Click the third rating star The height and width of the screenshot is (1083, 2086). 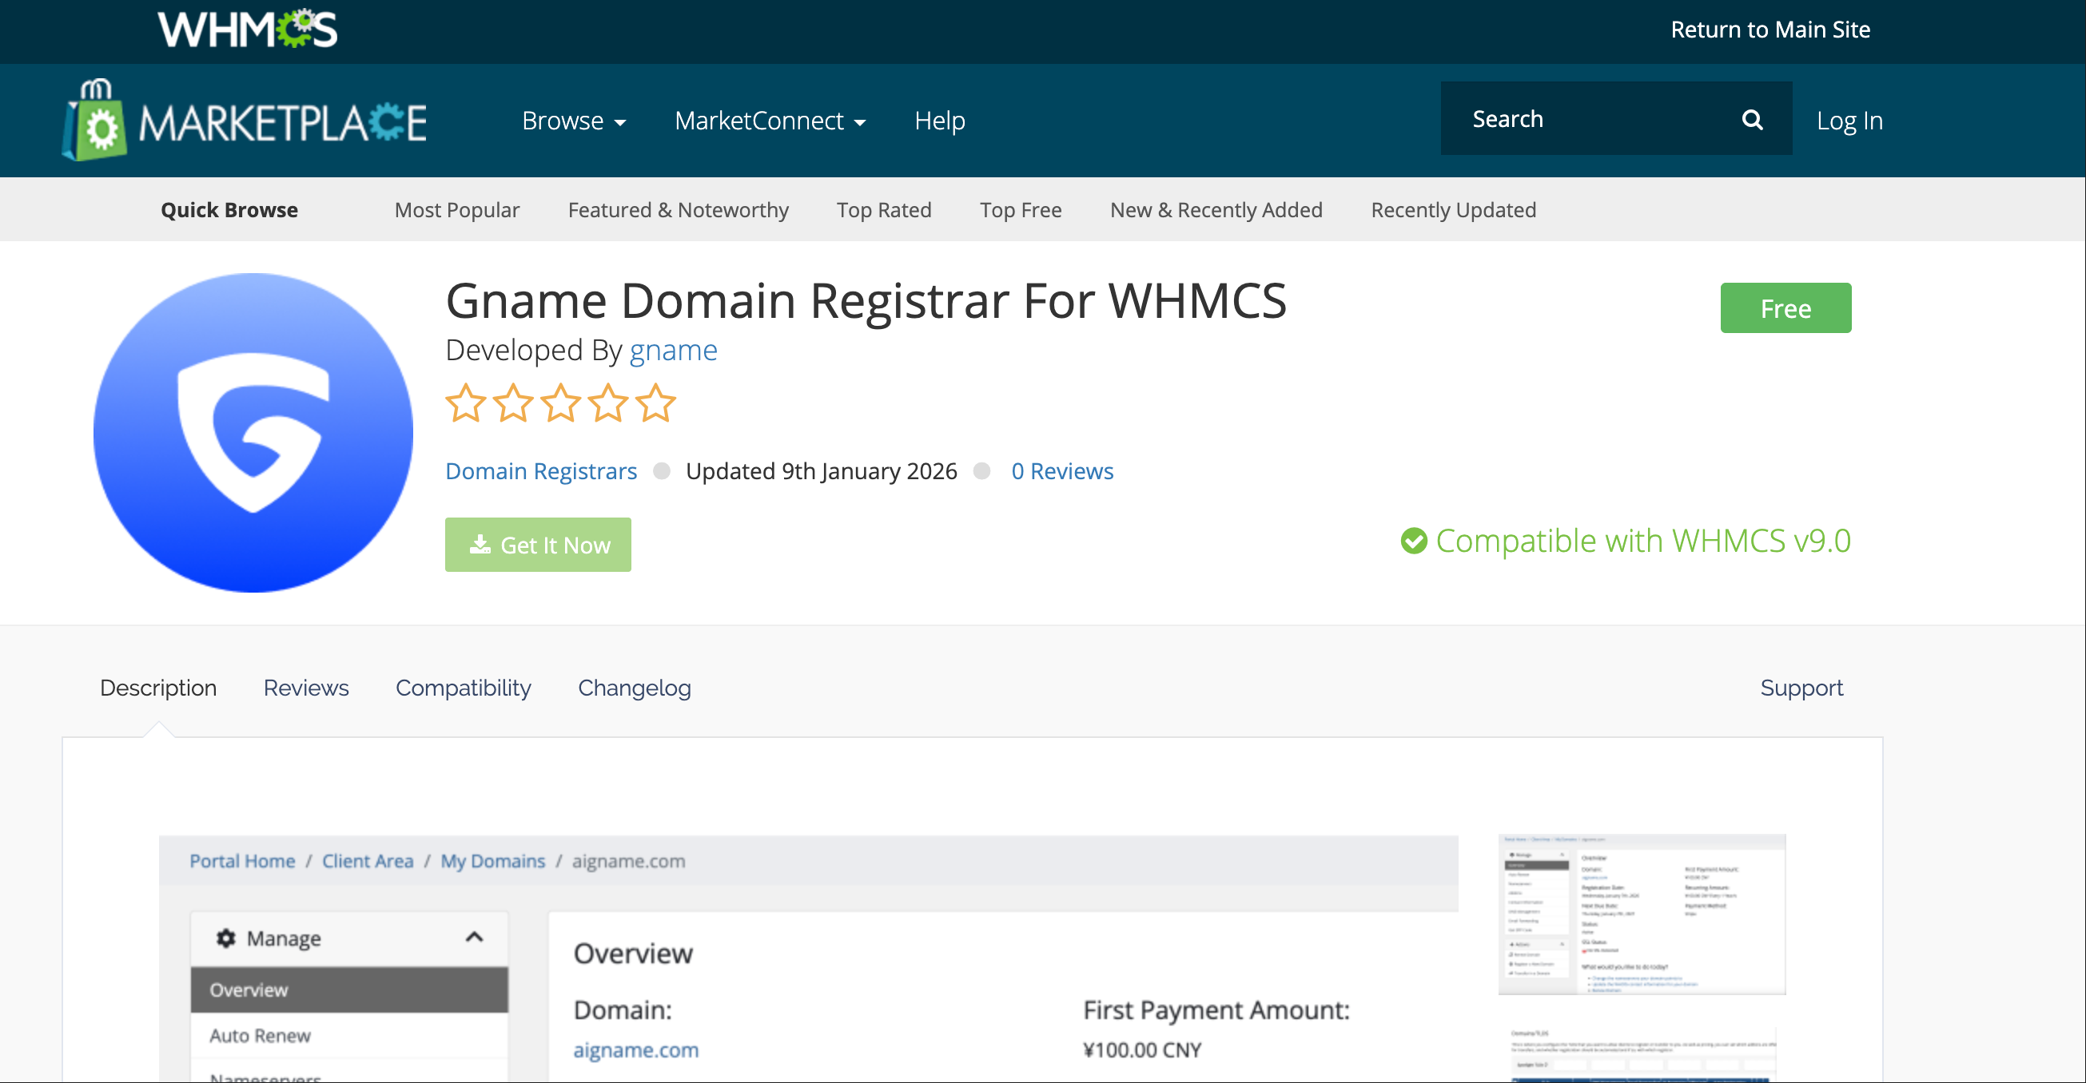coord(560,403)
